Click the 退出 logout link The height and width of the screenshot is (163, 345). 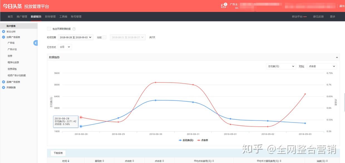tap(342, 6)
